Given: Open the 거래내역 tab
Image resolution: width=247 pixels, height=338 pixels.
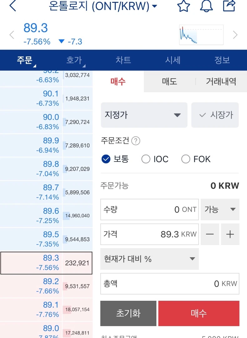Looking at the screenshot, I should pos(221,81).
